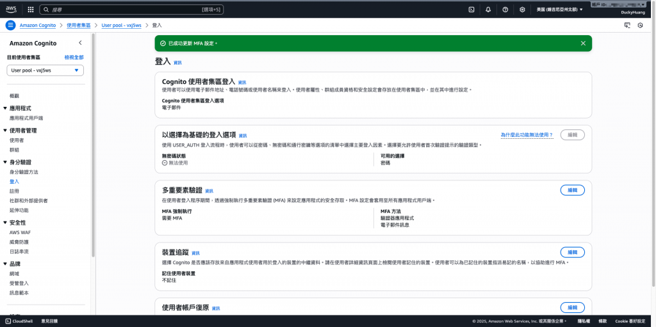Open the settings gear in top bar
656x327 pixels.
(522, 9)
